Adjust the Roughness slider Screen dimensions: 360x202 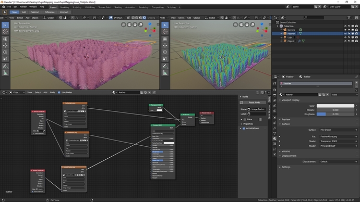[335, 114]
